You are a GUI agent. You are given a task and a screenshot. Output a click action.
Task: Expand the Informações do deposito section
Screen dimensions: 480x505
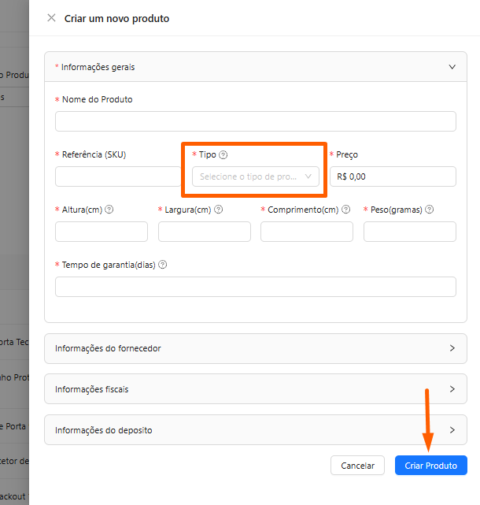click(x=255, y=430)
